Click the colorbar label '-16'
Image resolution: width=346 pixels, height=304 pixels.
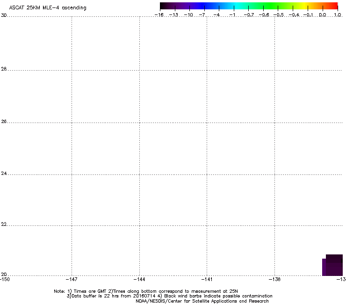click(x=159, y=15)
